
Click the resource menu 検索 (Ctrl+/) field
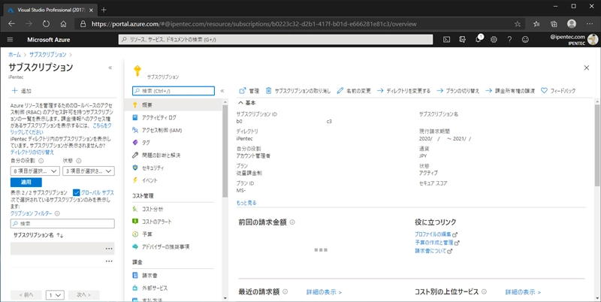(x=174, y=91)
